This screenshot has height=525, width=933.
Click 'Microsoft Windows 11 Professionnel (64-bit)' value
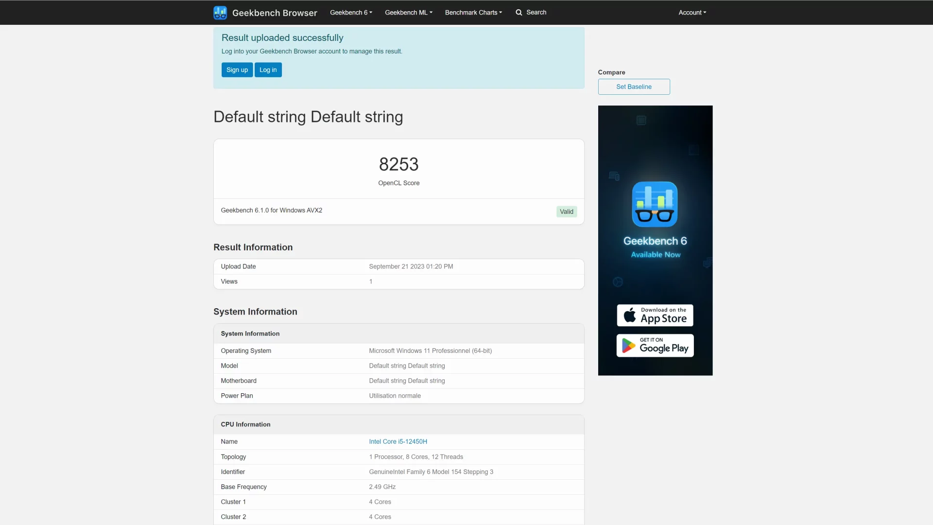coord(431,351)
